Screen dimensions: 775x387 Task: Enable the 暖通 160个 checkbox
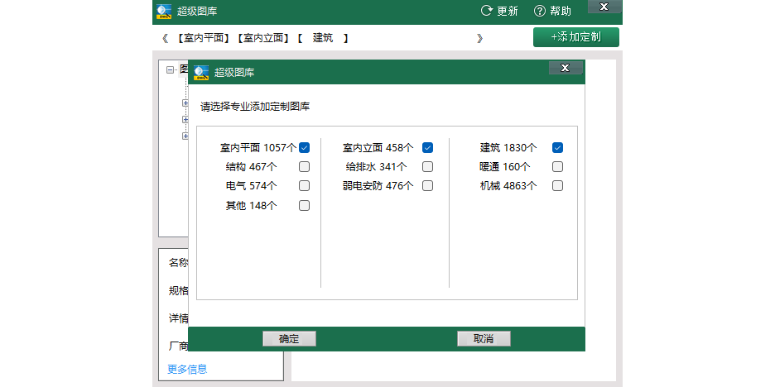[557, 167]
